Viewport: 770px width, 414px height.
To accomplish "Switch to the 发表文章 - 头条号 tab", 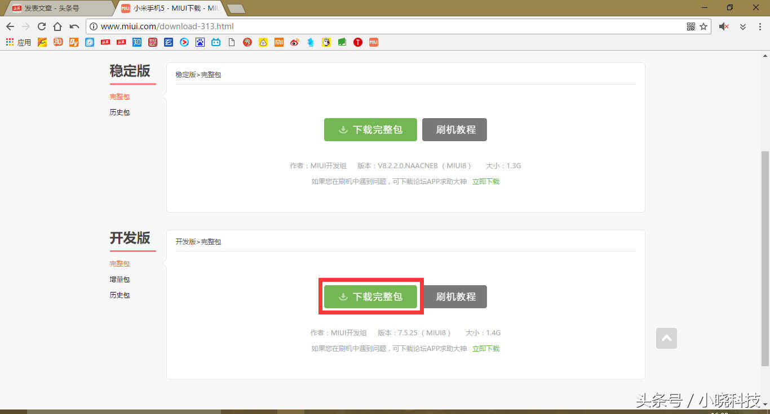I will [x=59, y=8].
